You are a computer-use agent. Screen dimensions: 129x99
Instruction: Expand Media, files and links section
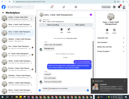pyautogui.click(x=111, y=47)
